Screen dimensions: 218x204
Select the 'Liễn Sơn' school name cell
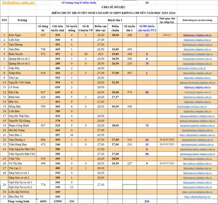point(22,40)
